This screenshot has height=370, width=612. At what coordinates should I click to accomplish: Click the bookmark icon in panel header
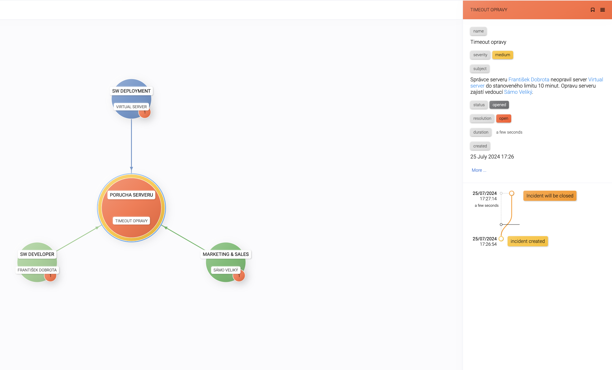pos(593,10)
